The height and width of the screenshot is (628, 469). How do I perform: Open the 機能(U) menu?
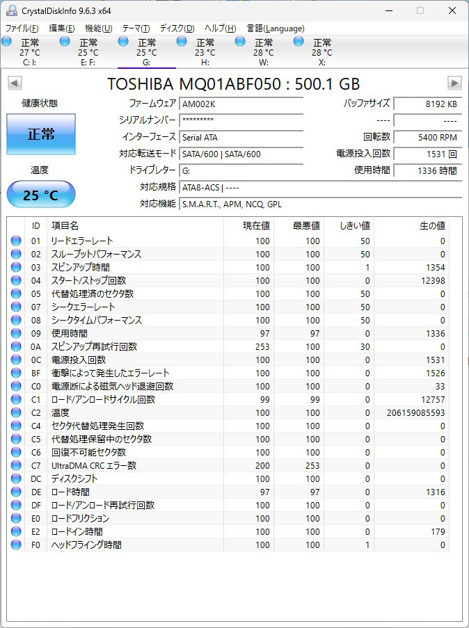pos(99,29)
